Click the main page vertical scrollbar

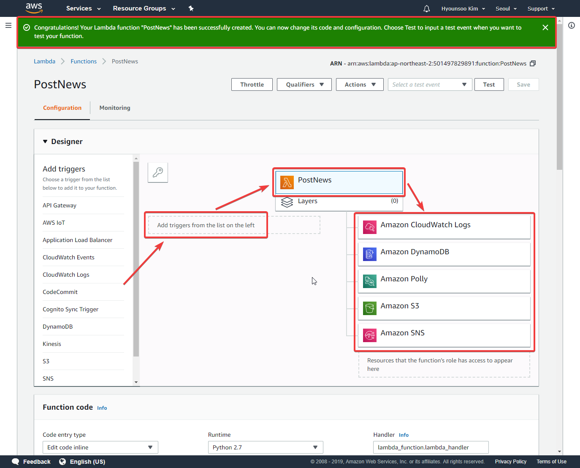[560, 97]
